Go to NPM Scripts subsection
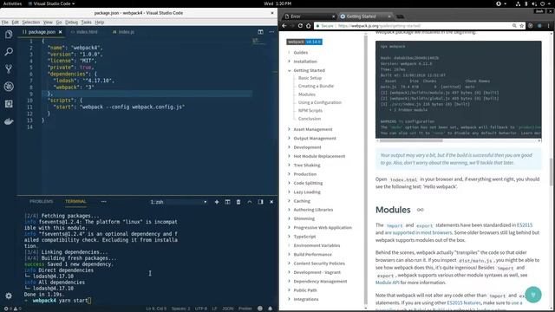This screenshot has width=555, height=312. tap(310, 111)
